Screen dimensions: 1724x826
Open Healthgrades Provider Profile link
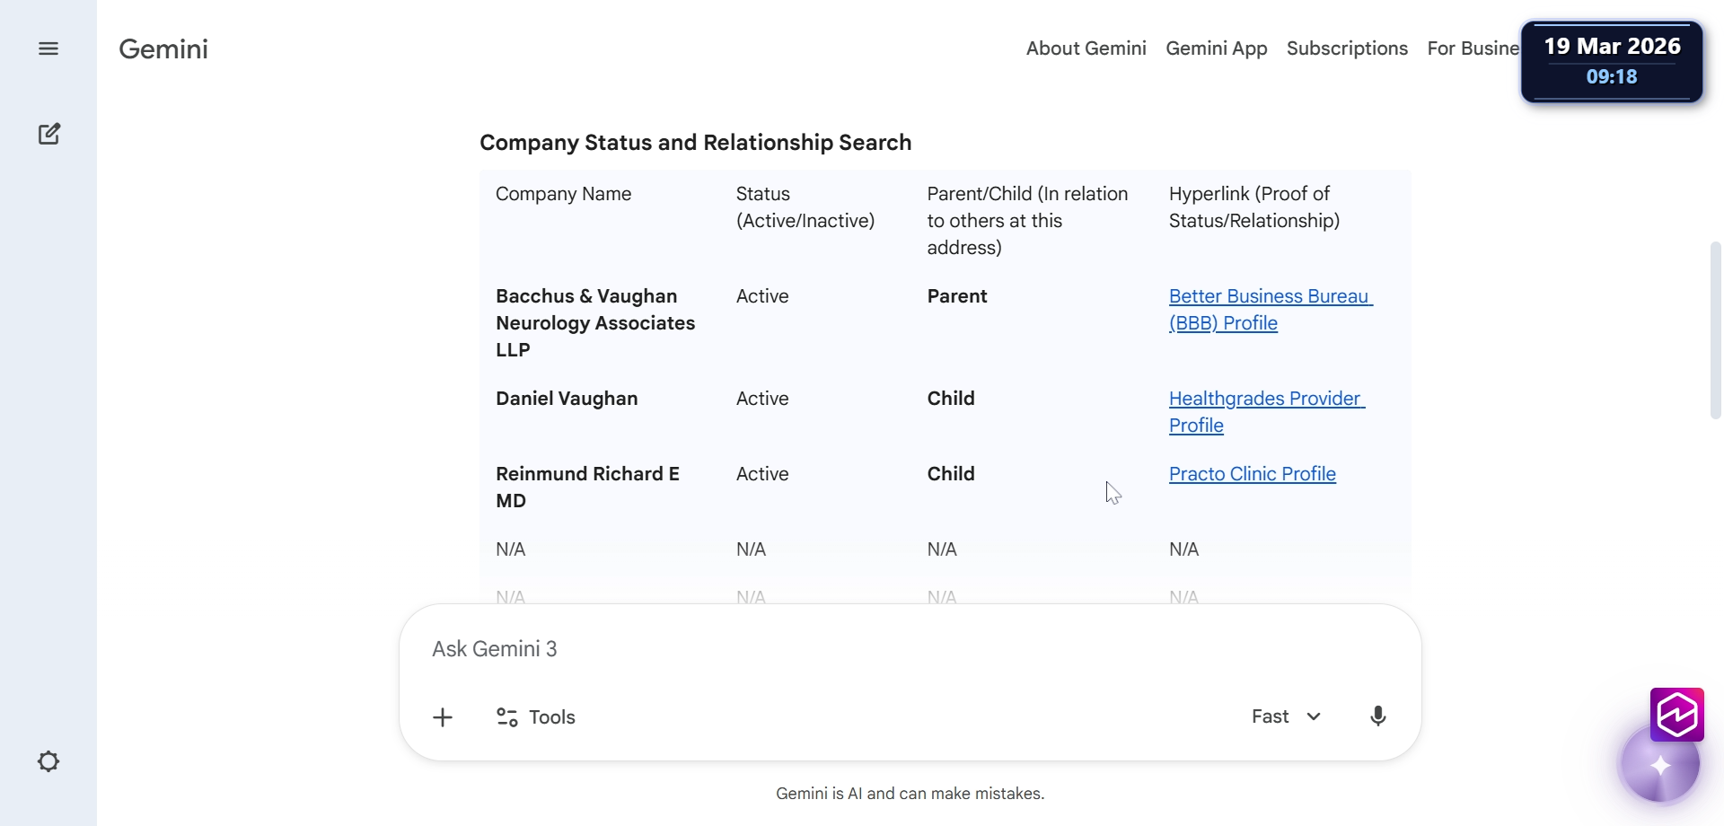(x=1266, y=400)
